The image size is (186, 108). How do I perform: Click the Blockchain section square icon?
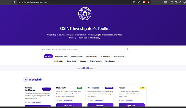tap(26, 79)
